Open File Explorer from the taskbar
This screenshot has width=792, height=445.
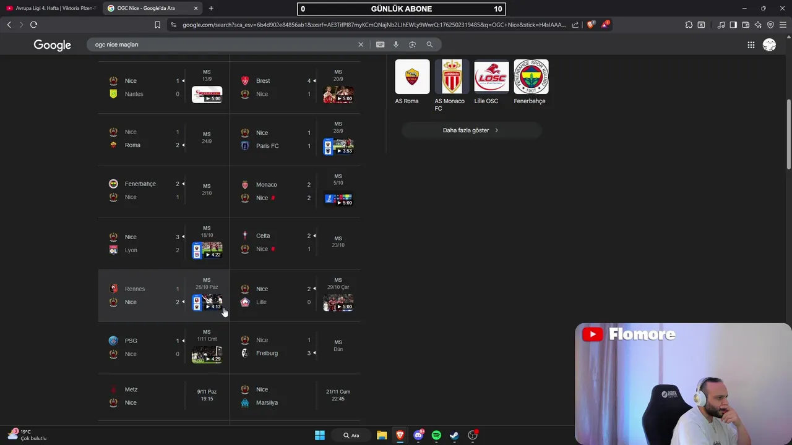(382, 435)
